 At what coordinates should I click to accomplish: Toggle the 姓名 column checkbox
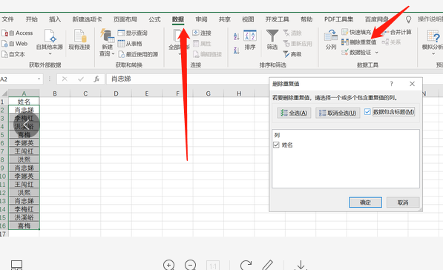click(x=276, y=145)
